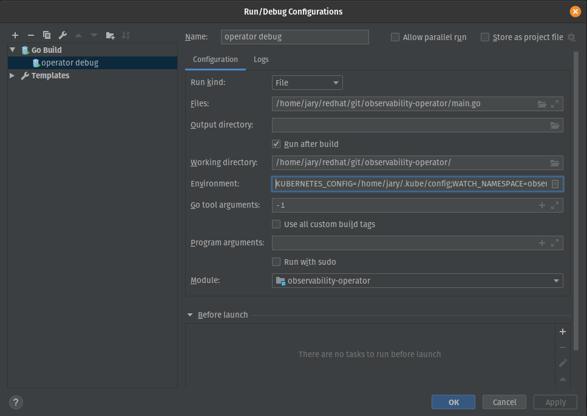Image resolution: width=587 pixels, height=416 pixels.
Task: Move configuration down arrow in toolbar
Action: (94, 35)
